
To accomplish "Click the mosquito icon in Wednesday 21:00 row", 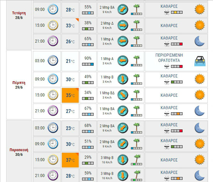I will click(167, 44).
